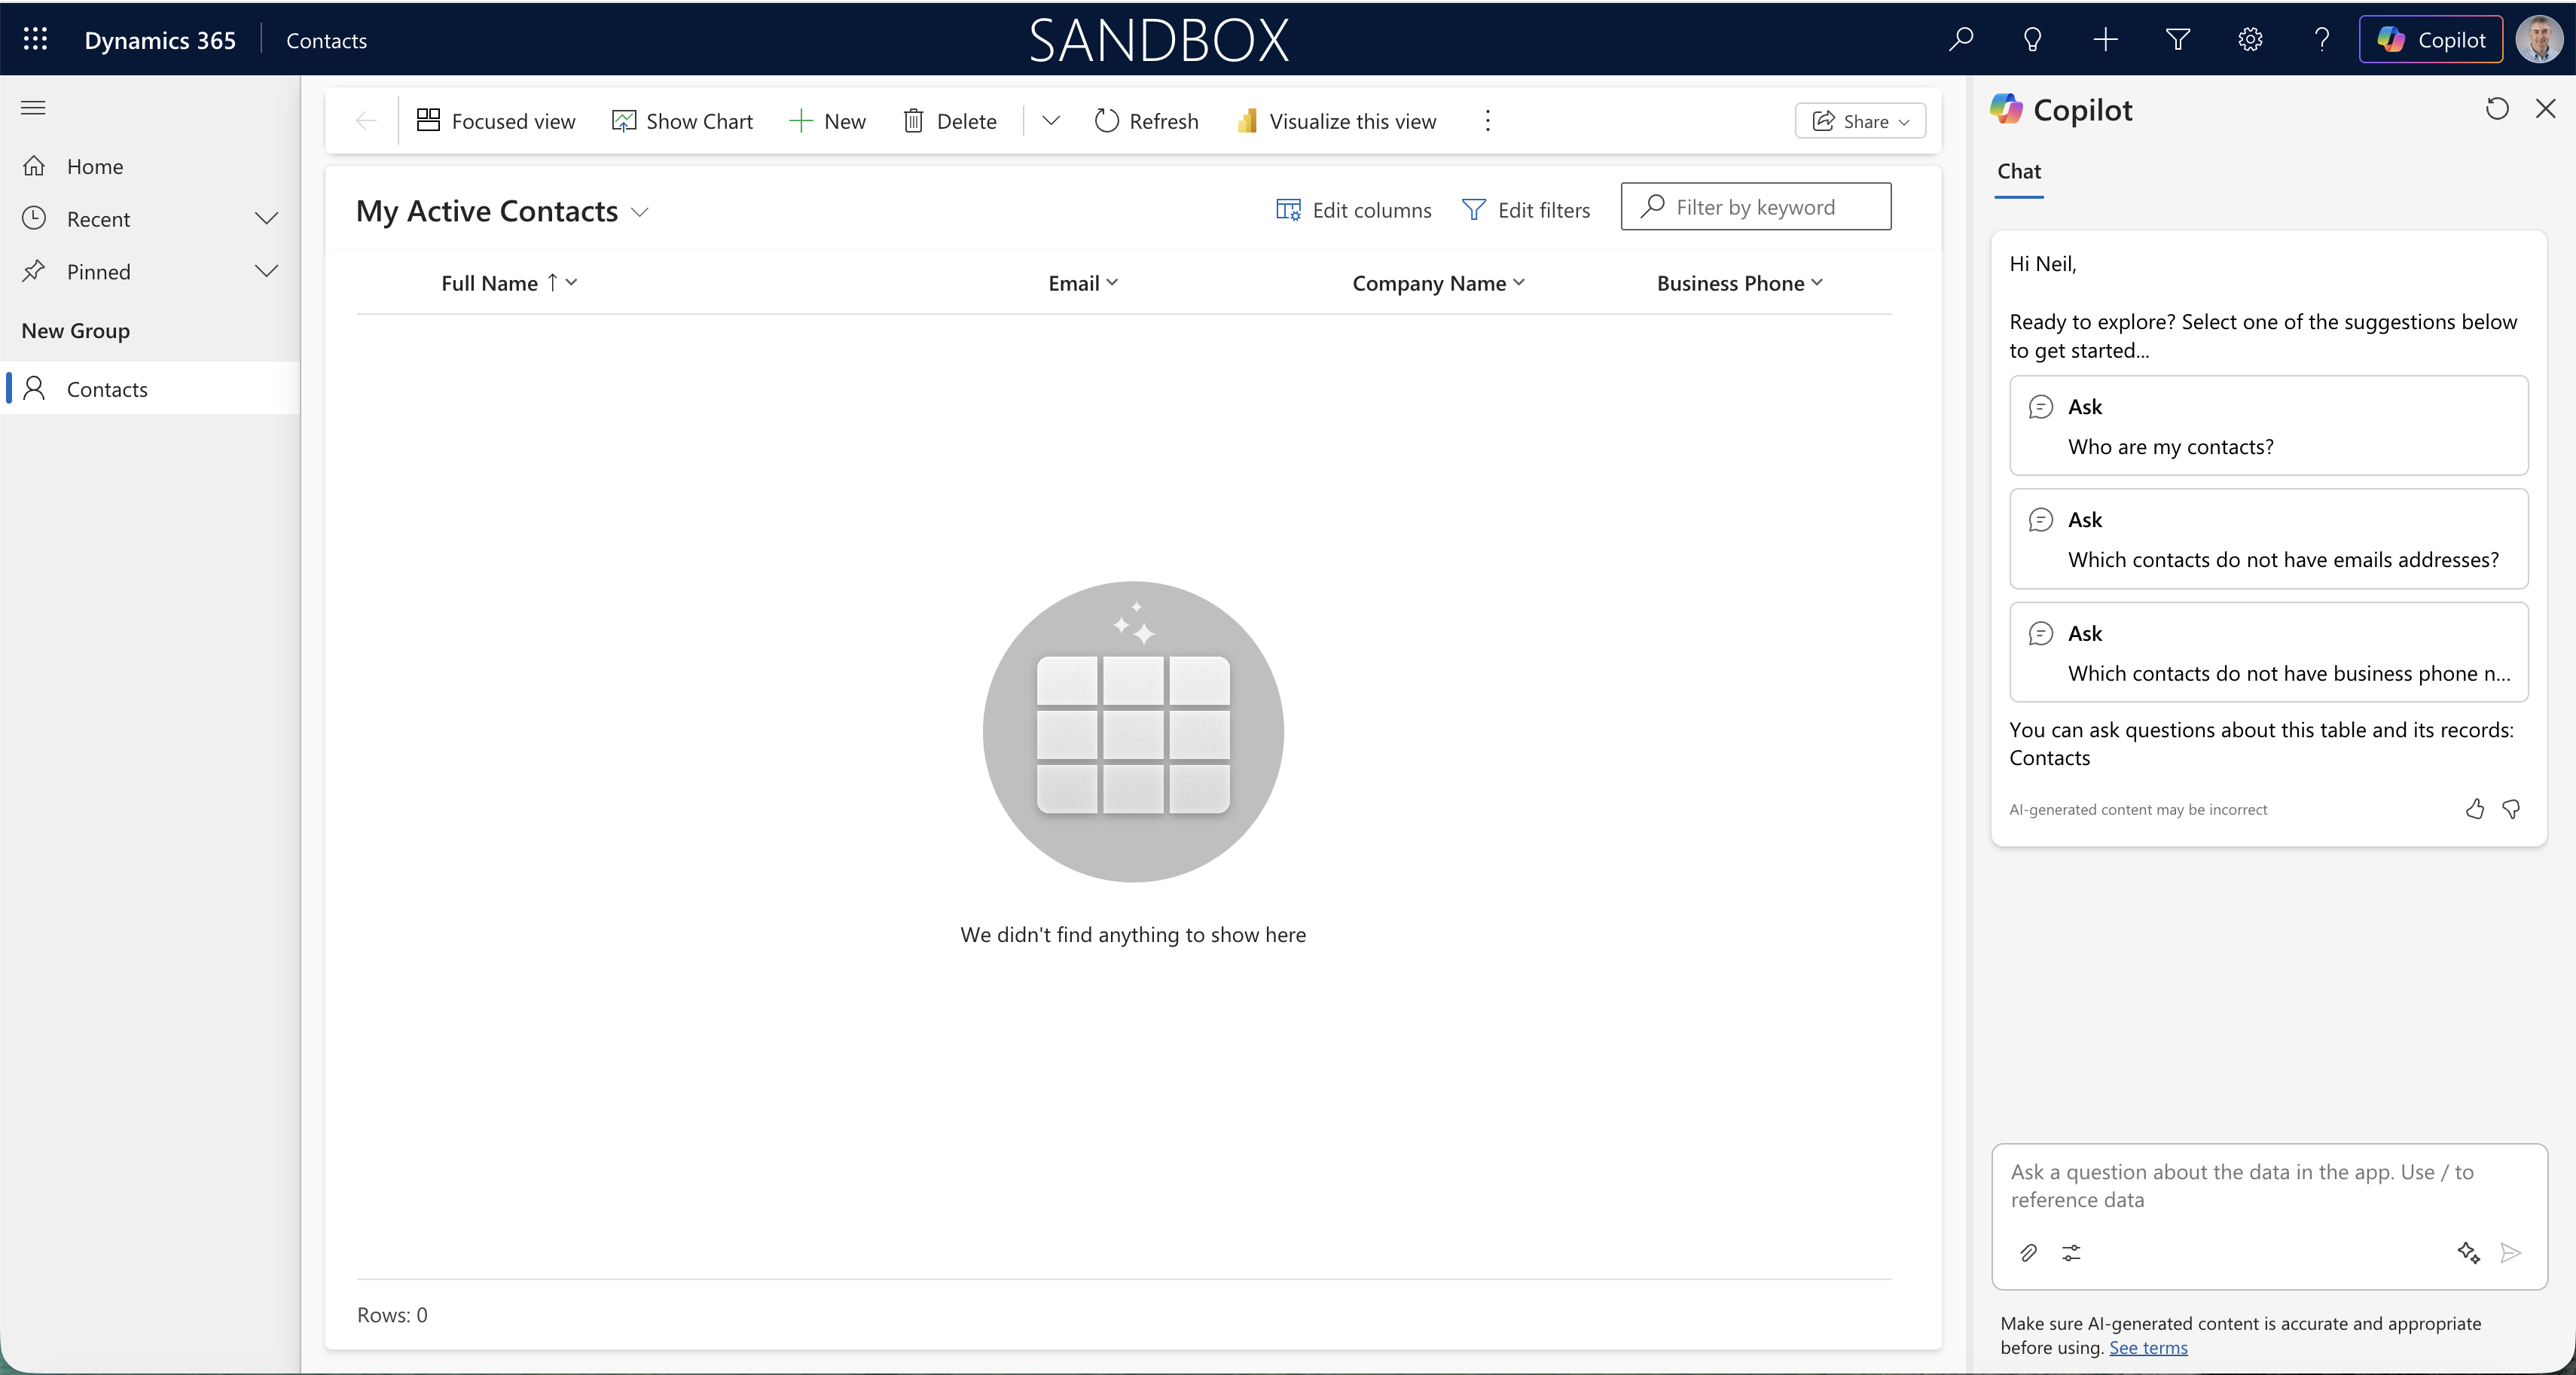Click Show Chart in command bar

[x=682, y=121]
